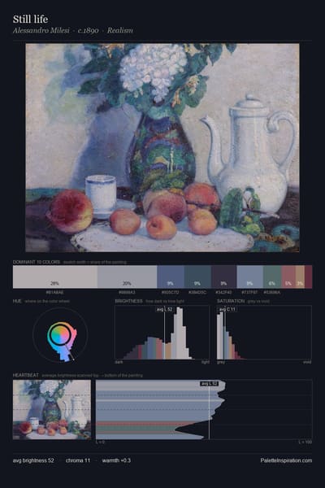
Task: Select the maroon swatch at the palette end
Action: pyautogui.click(x=308, y=277)
